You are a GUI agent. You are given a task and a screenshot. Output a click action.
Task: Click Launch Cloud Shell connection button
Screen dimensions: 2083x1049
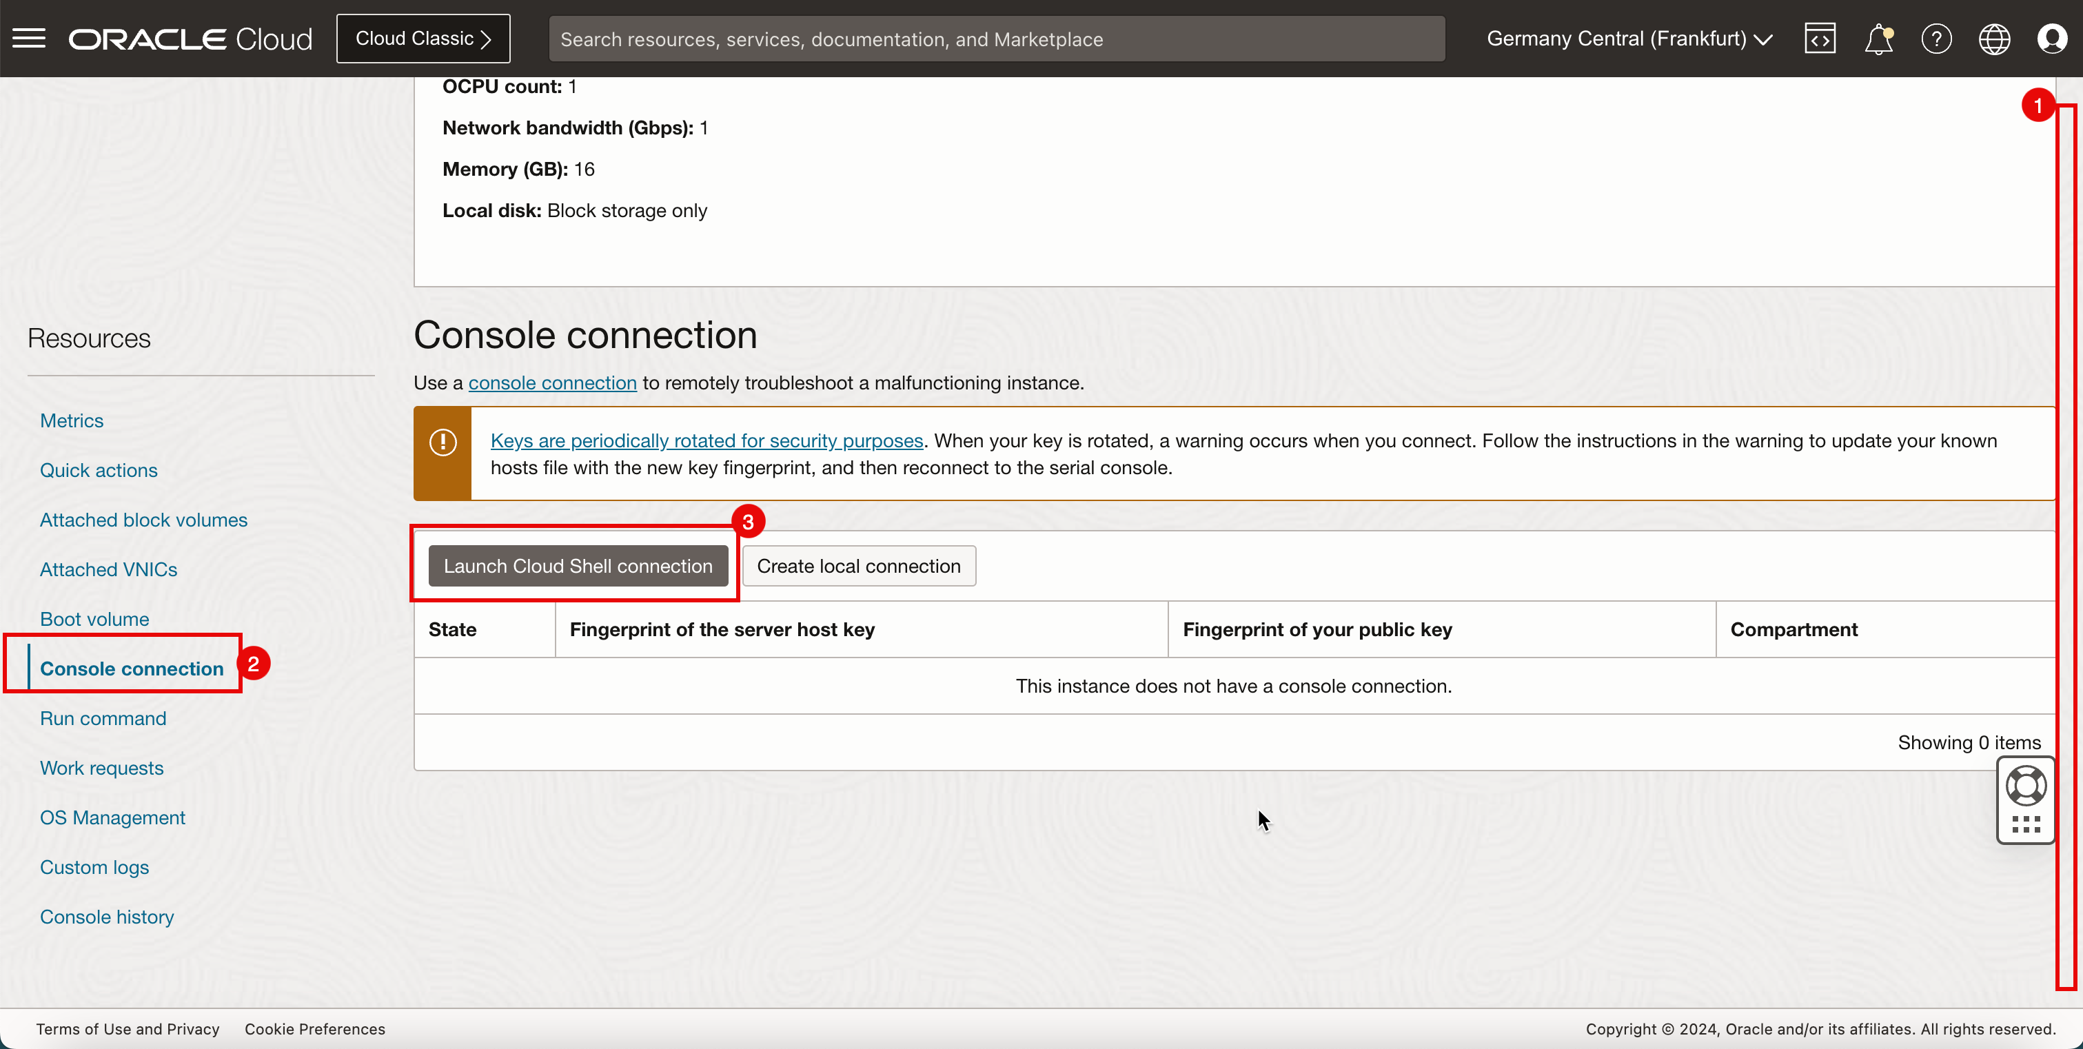point(578,565)
